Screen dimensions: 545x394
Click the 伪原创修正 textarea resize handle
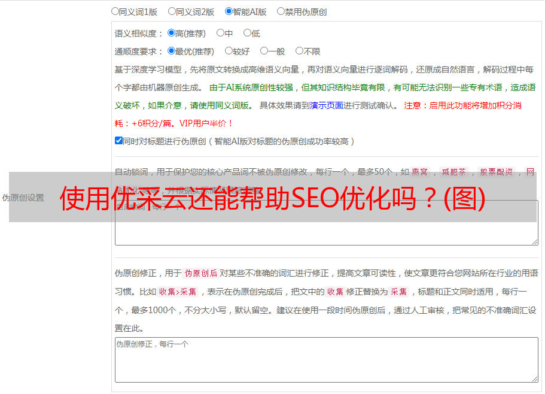(535, 379)
